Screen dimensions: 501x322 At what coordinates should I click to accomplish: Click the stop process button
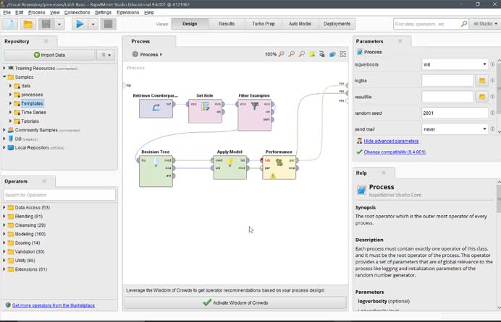click(109, 24)
